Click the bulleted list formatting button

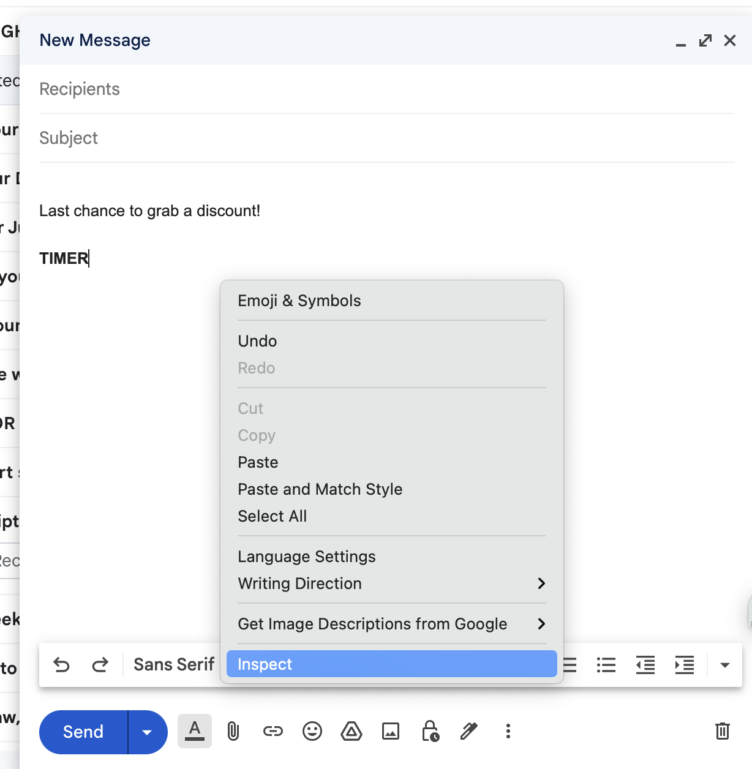(x=606, y=665)
